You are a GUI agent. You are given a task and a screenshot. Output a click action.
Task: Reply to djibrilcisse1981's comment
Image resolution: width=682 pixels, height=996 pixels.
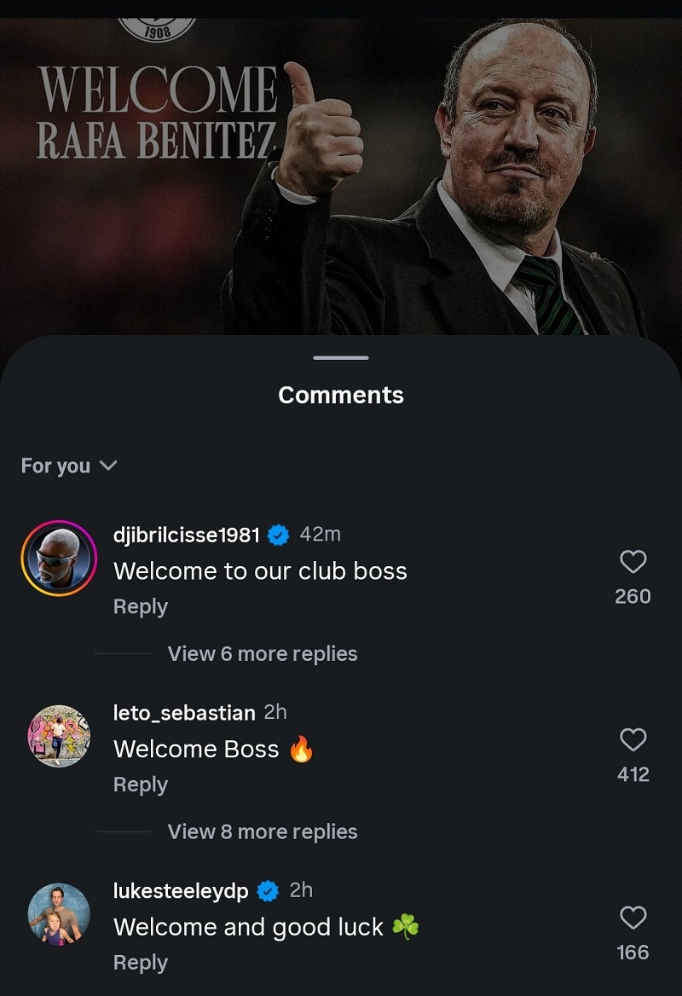point(141,607)
